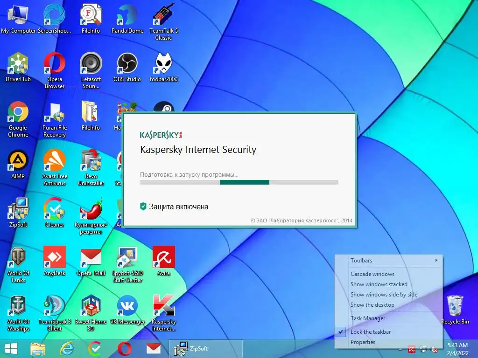Open the clock showing 5:43 AM

click(457, 349)
